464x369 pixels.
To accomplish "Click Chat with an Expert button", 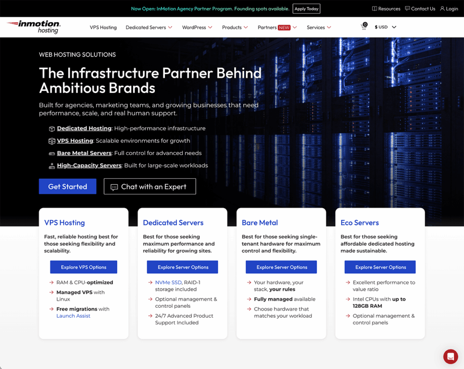I will (150, 186).
